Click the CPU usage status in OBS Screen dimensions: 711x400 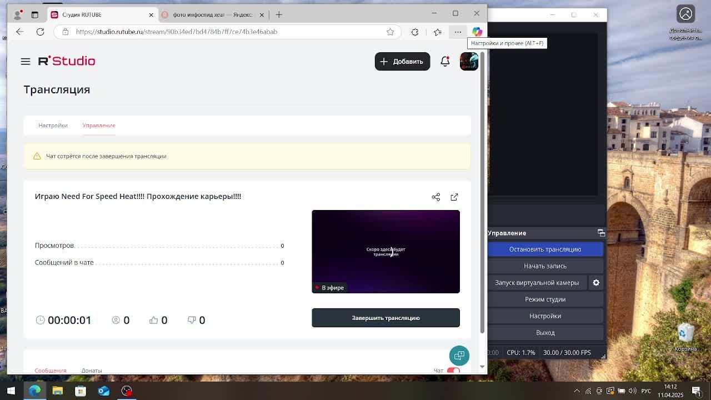tap(521, 353)
